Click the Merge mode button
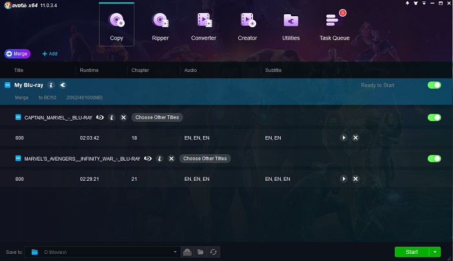This screenshot has width=453, height=261. (17, 54)
